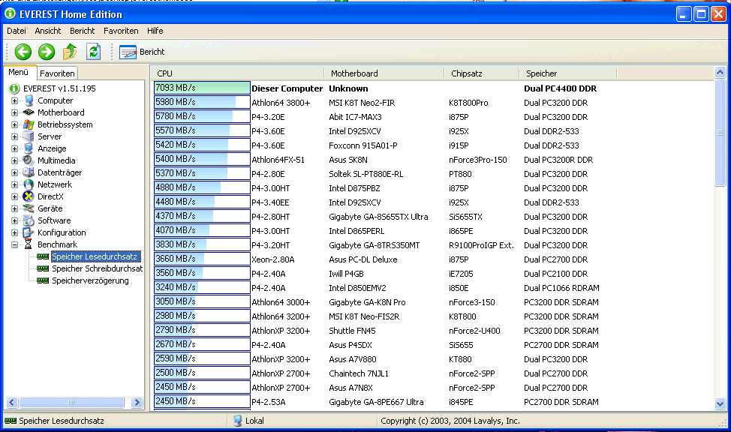Sort by the Chipsatz column header

pos(482,73)
